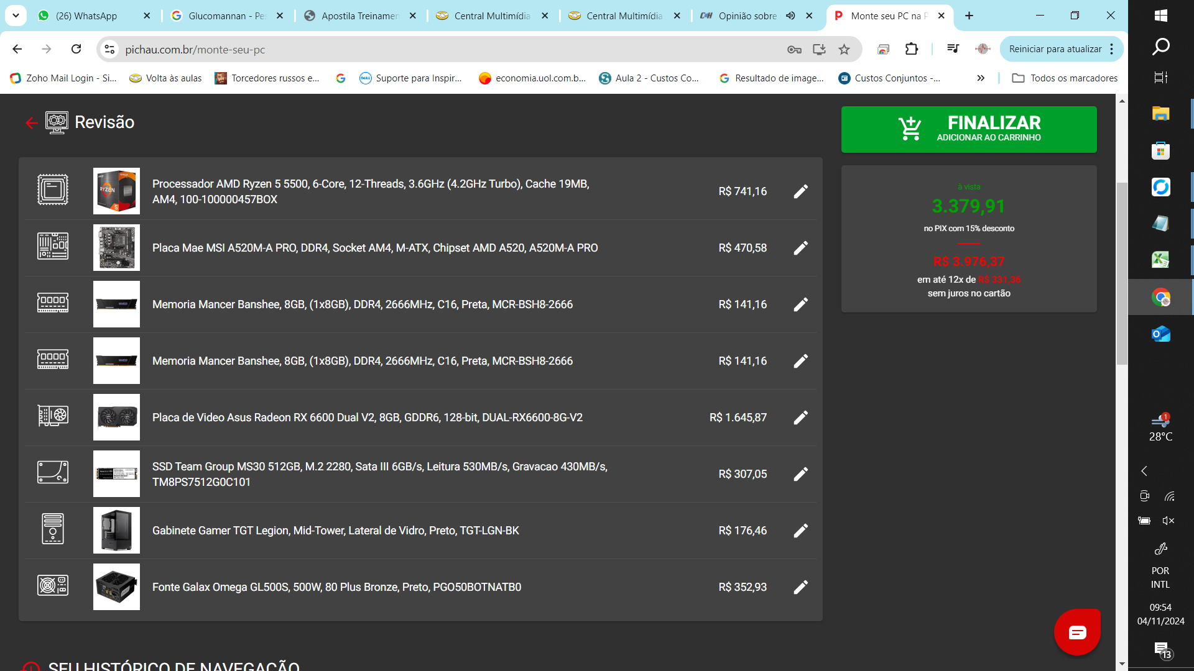
Task: Click the first Mancer Banshee memory thumbnail
Action: [x=116, y=304]
